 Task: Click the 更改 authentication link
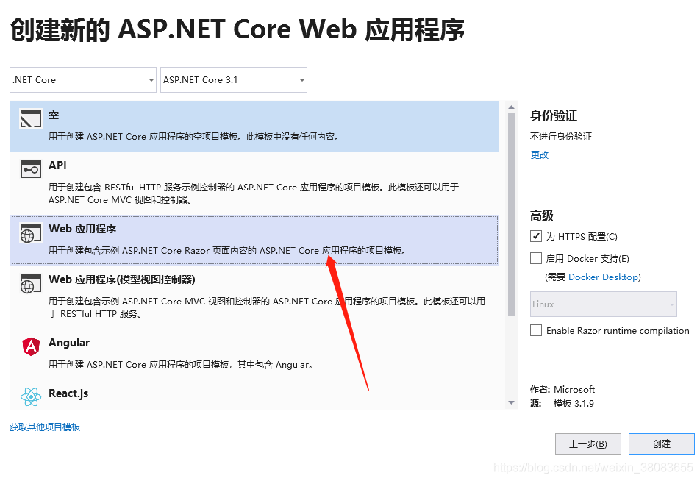[x=539, y=155]
